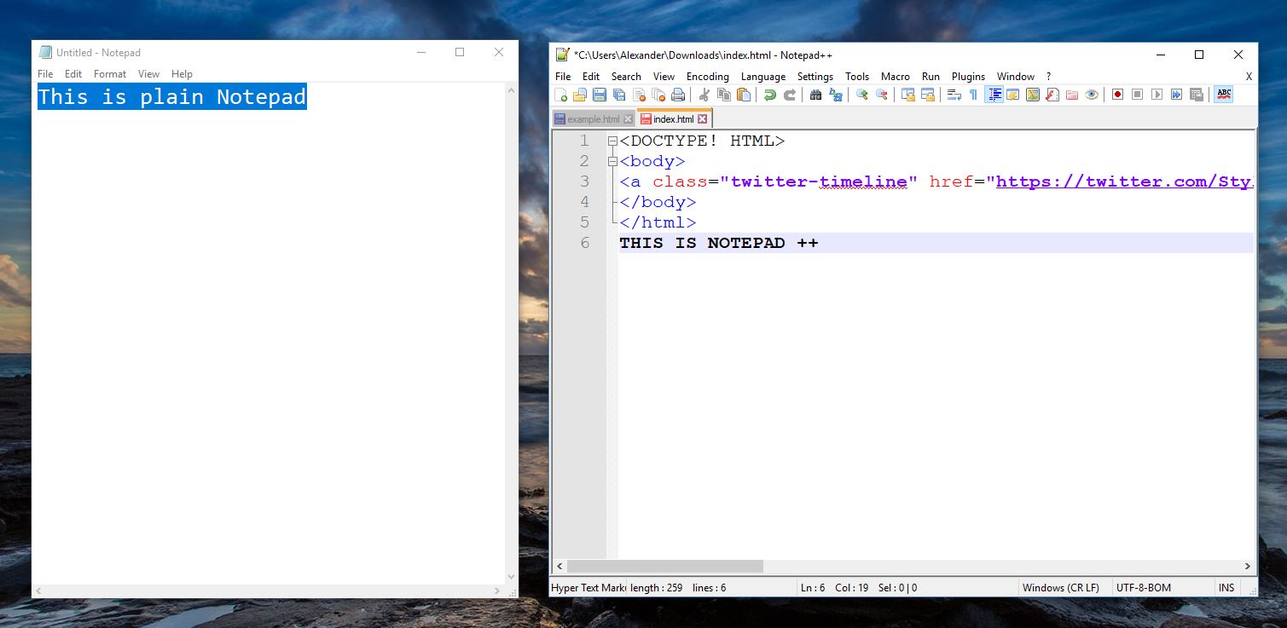Start macro recording with red dot icon
The width and height of the screenshot is (1287, 628).
coord(1117,95)
